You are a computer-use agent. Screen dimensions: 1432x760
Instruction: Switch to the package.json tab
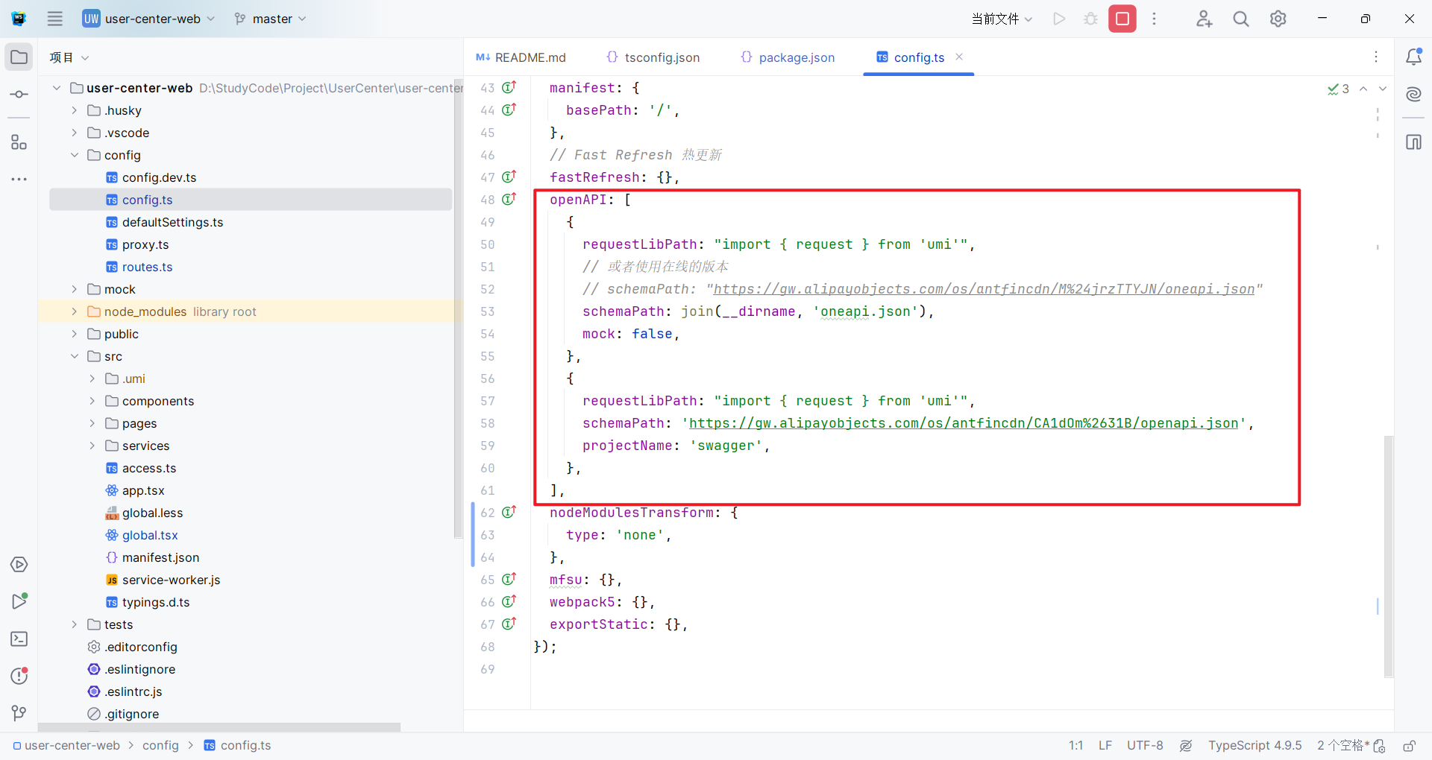788,57
